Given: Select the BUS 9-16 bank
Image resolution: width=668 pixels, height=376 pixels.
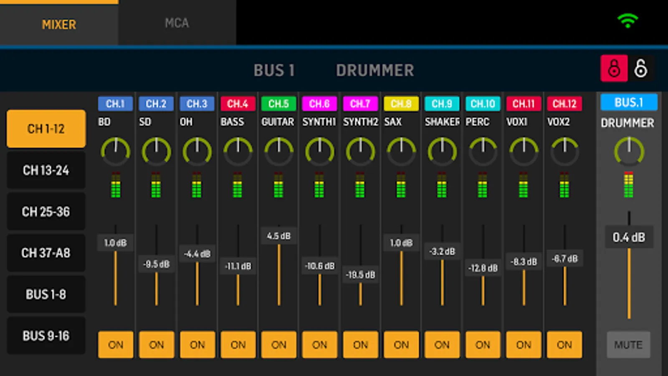Looking at the screenshot, I should pyautogui.click(x=46, y=336).
